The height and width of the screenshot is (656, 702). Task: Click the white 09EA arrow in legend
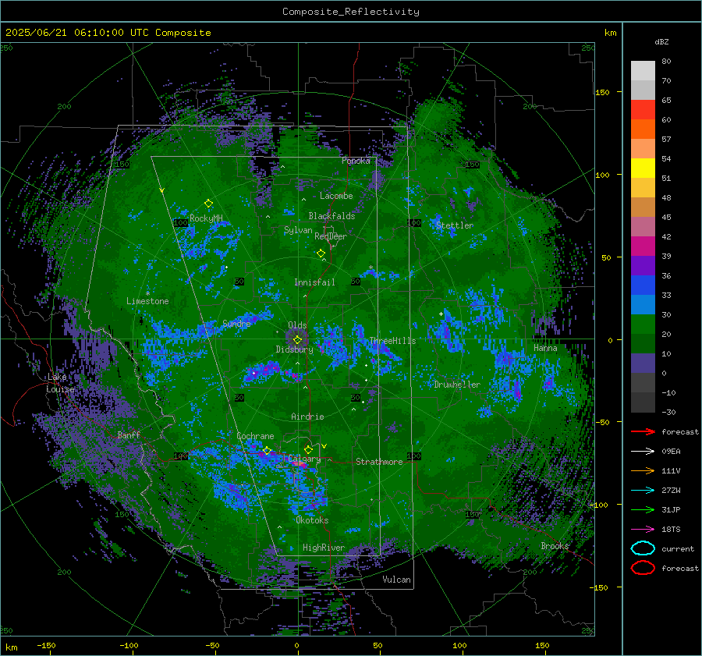643,451
